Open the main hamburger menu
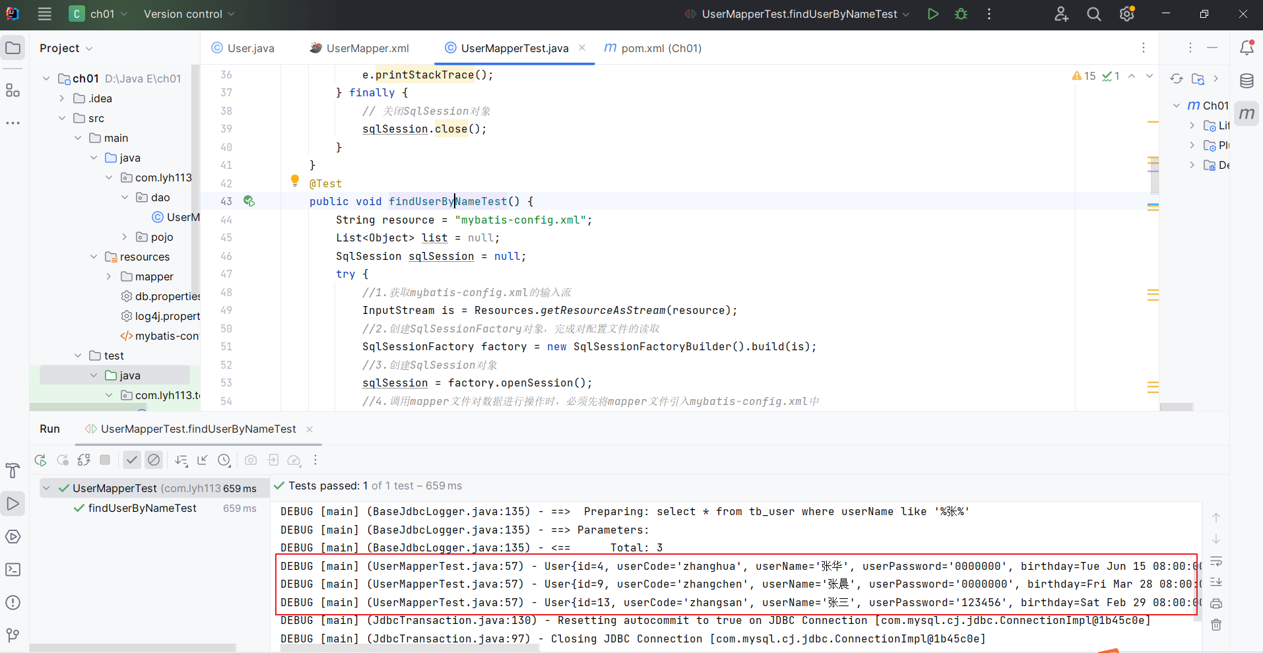1263x653 pixels. pos(44,14)
